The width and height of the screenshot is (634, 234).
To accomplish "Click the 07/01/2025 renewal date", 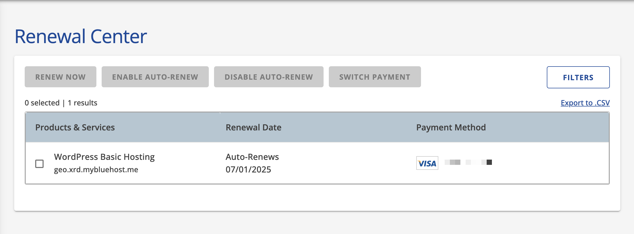I will click(248, 170).
